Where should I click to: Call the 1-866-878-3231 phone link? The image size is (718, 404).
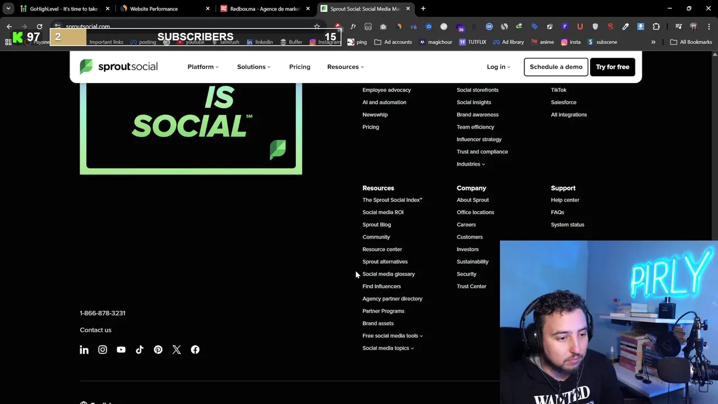coord(102,313)
